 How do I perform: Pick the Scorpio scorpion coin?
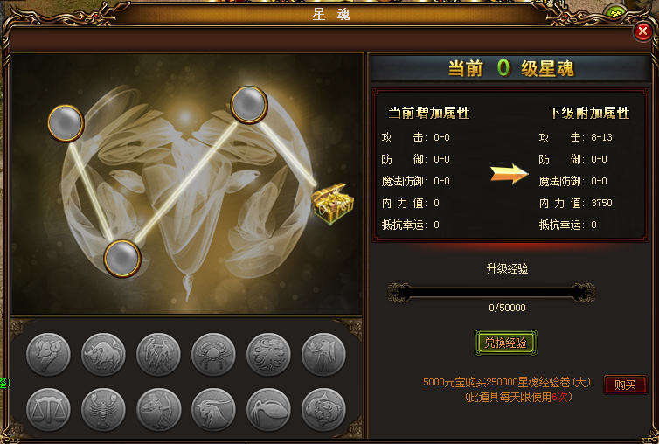103,410
